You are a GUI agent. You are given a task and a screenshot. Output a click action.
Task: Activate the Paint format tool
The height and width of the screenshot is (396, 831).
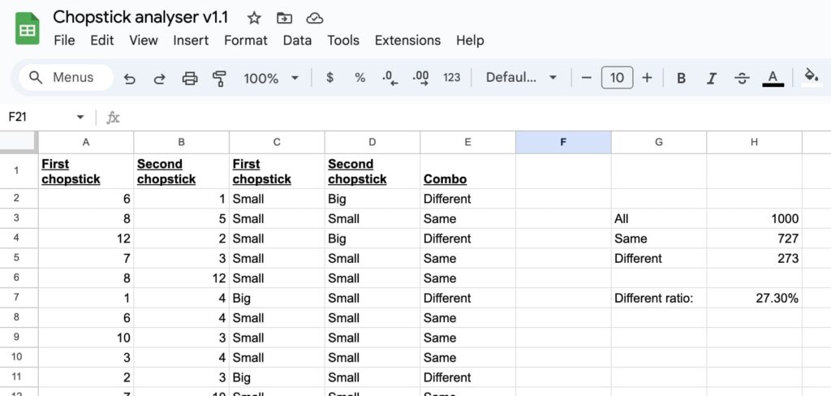(219, 79)
